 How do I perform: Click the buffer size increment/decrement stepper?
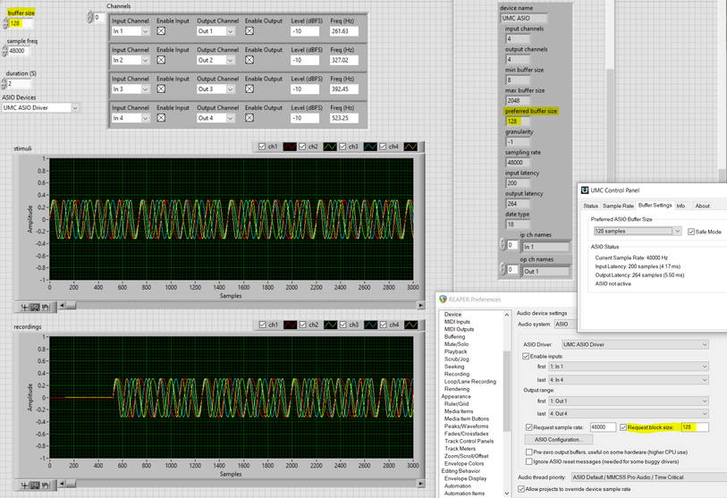(x=5, y=23)
